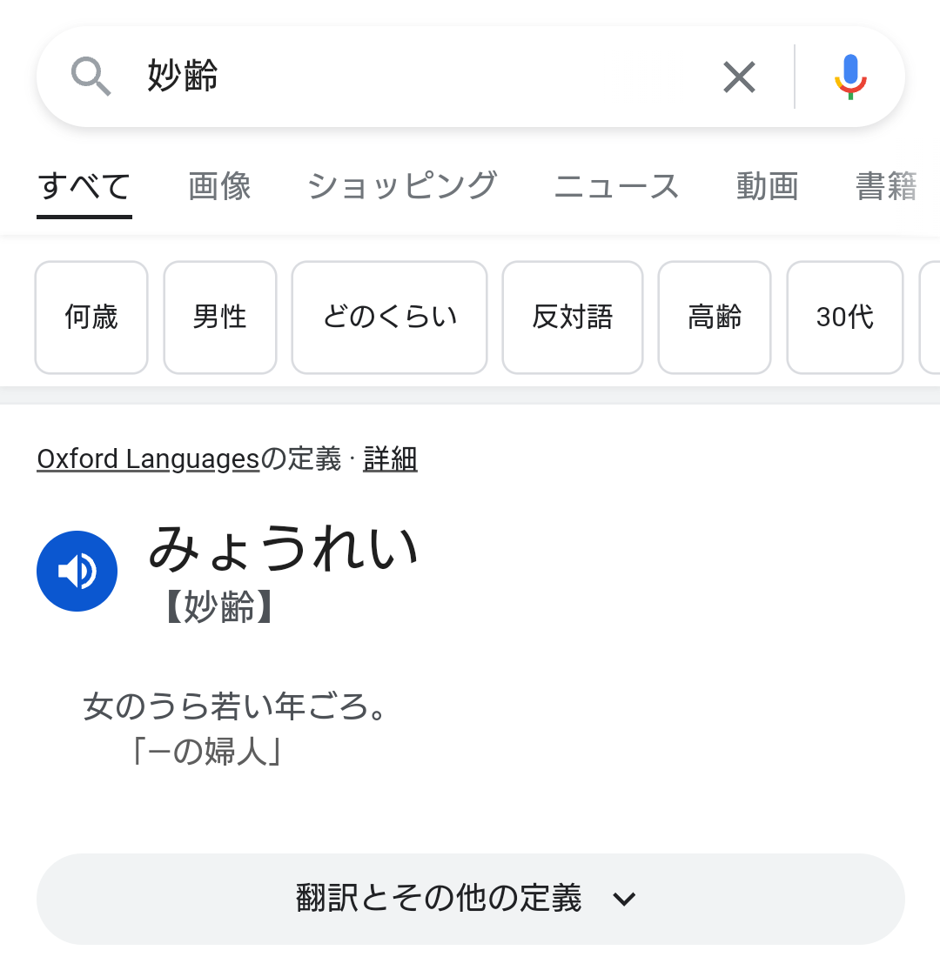Tap the 高齢 suggestion chip
940x977 pixels.
pos(715,318)
